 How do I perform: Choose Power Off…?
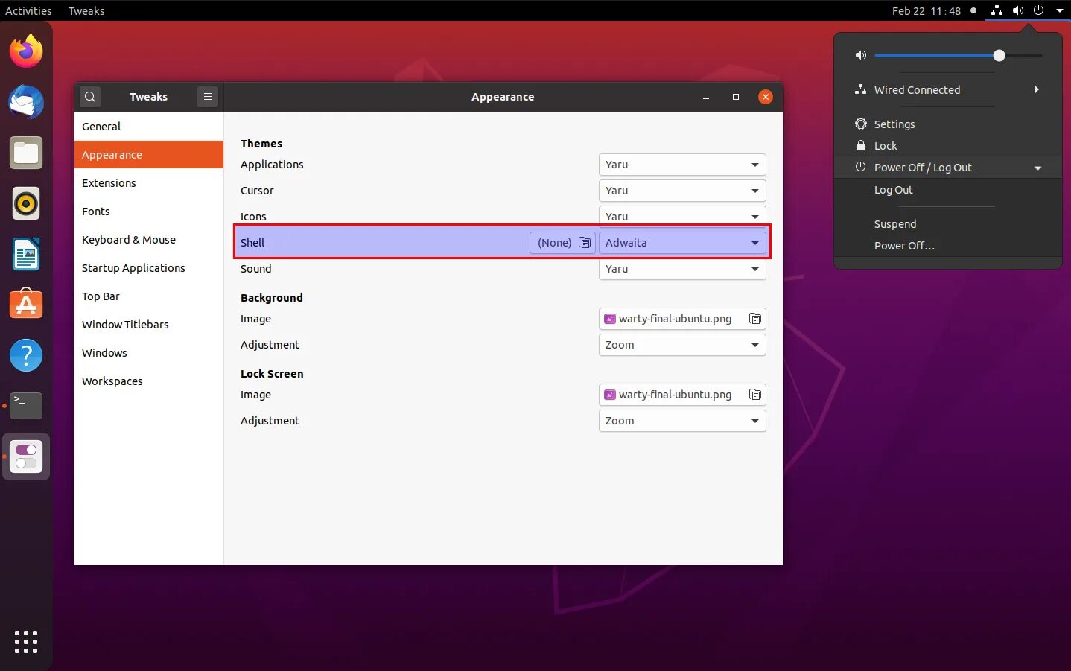pyautogui.click(x=947, y=246)
